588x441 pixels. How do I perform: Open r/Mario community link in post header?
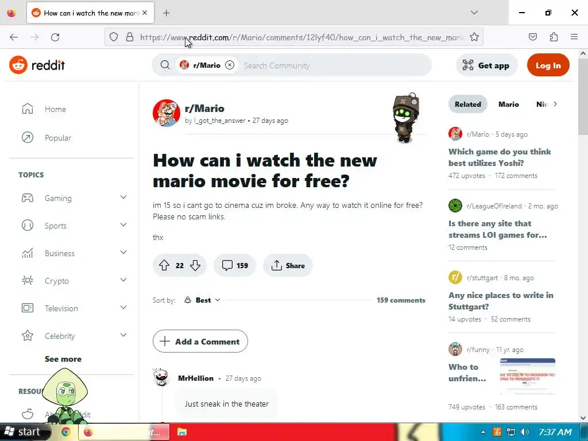pos(204,109)
